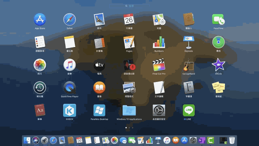Open the Font Book app
Screen dimensions: 259x146
click(x=189, y=88)
